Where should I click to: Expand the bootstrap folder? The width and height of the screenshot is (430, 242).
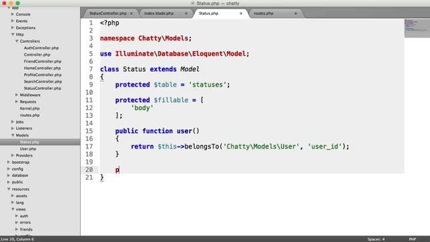[9, 162]
